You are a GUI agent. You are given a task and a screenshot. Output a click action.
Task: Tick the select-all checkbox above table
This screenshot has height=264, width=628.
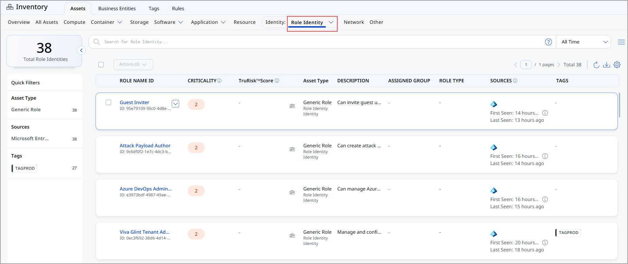101,65
